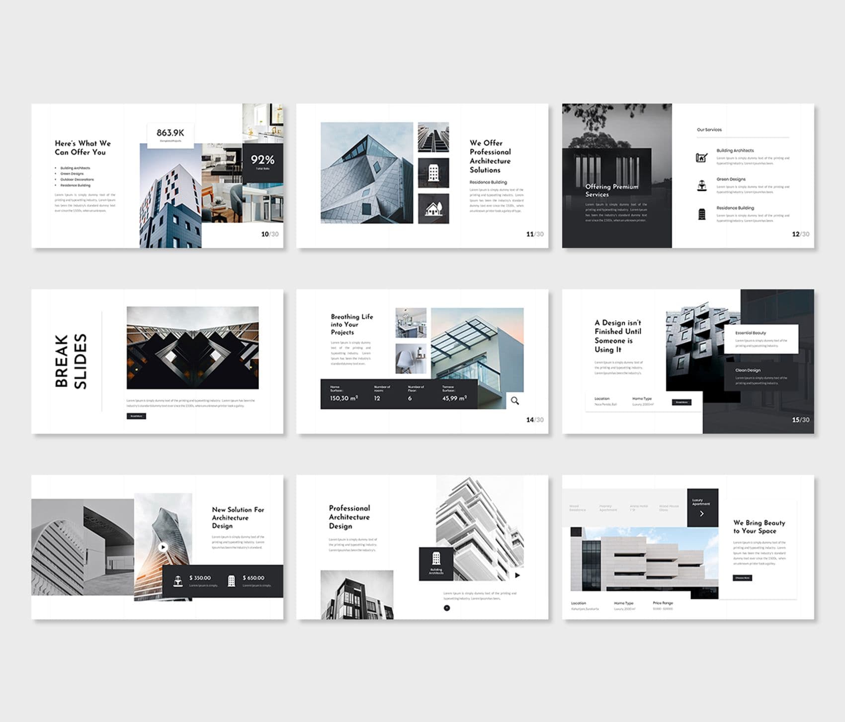Click the building icon beside $ 650.00
Image resolution: width=845 pixels, height=722 pixels.
pyautogui.click(x=231, y=581)
